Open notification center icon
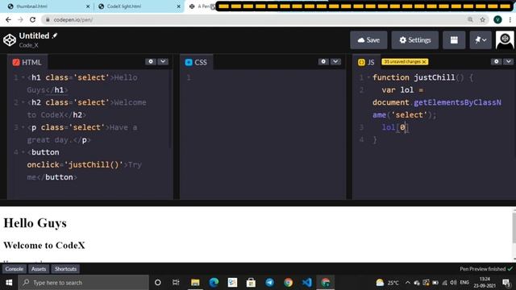 [506, 283]
